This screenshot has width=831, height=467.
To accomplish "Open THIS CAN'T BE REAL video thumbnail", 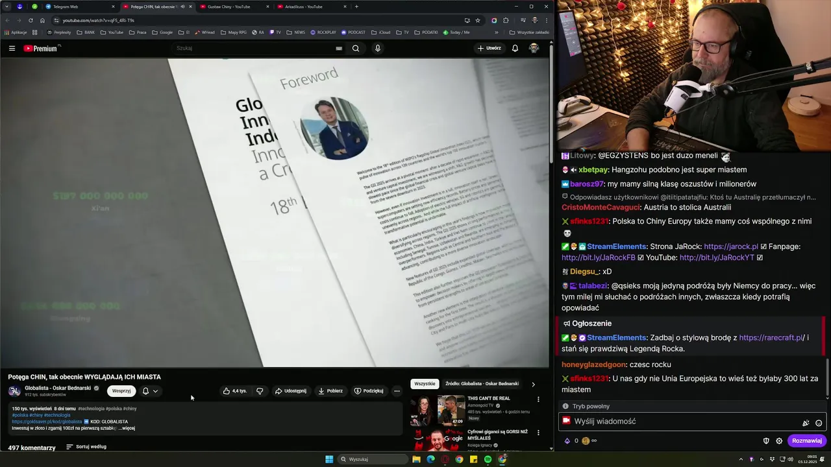I will 437,411.
